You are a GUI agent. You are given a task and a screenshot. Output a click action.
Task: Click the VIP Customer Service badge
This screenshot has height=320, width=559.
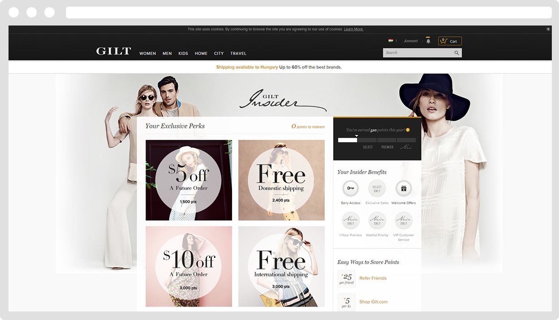(404, 221)
